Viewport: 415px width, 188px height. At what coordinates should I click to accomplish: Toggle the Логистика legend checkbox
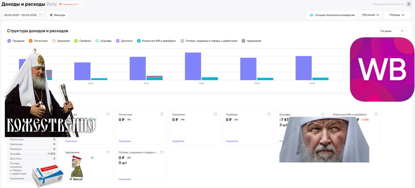point(30,41)
